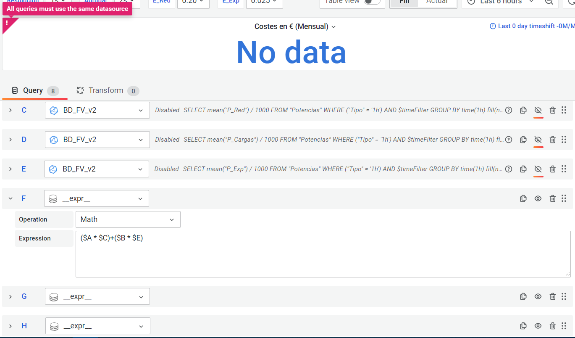Click the timeshift clock info icon

pos(492,26)
